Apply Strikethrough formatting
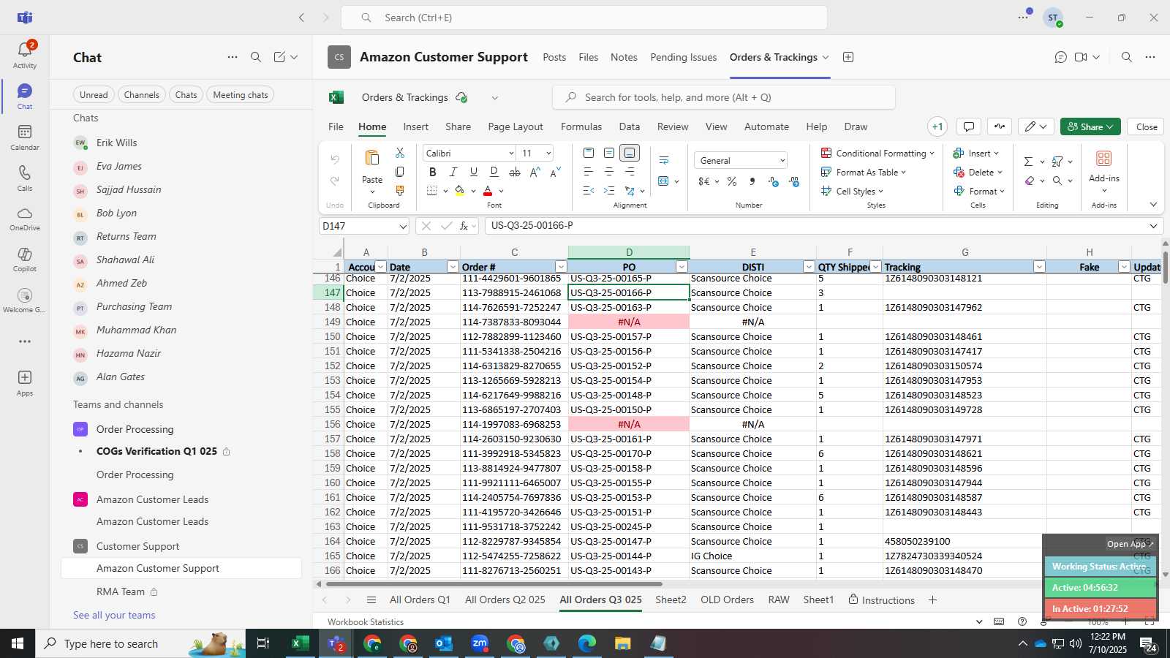 [x=514, y=172]
